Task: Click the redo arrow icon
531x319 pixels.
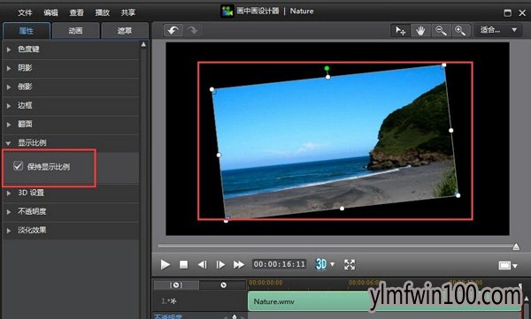Action: tap(192, 30)
